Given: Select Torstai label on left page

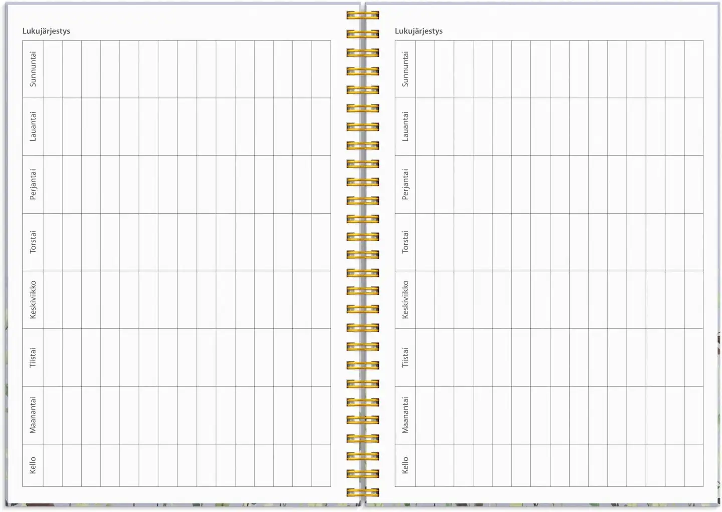Looking at the screenshot, I should (x=33, y=242).
